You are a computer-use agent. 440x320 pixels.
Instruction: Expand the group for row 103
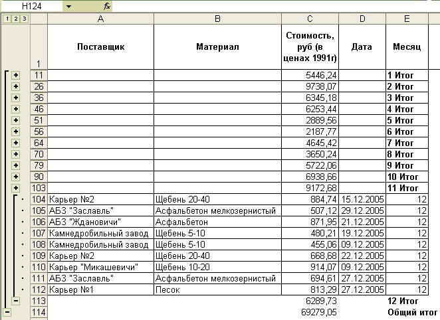16,188
